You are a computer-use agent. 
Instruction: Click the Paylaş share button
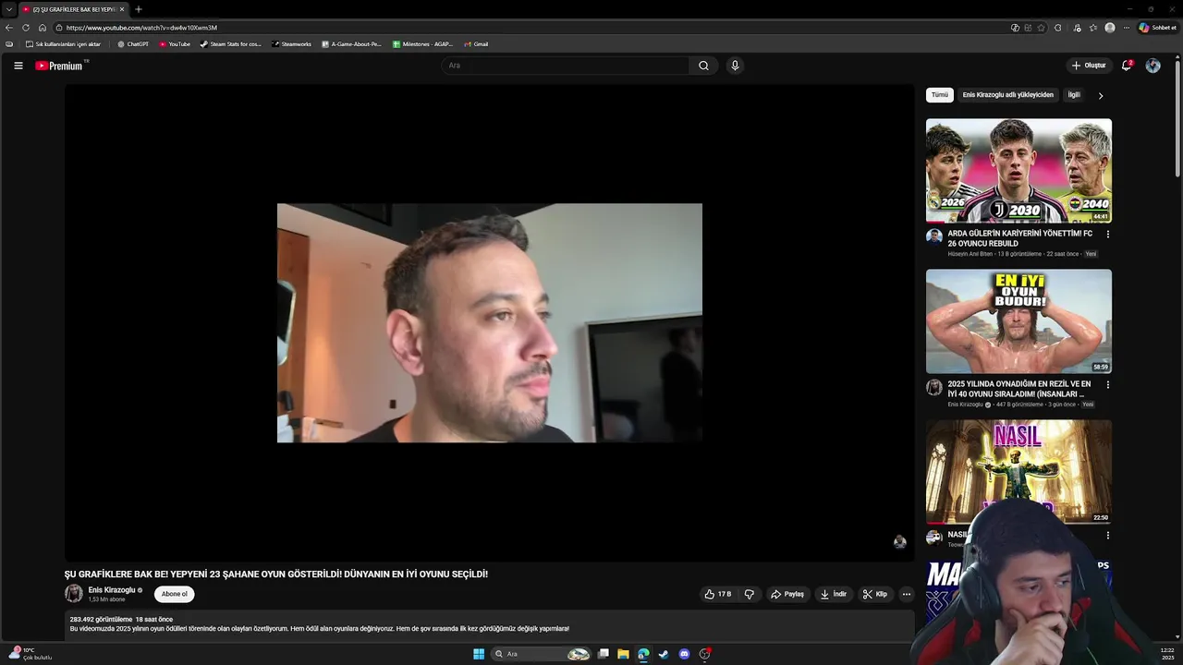pyautogui.click(x=787, y=594)
